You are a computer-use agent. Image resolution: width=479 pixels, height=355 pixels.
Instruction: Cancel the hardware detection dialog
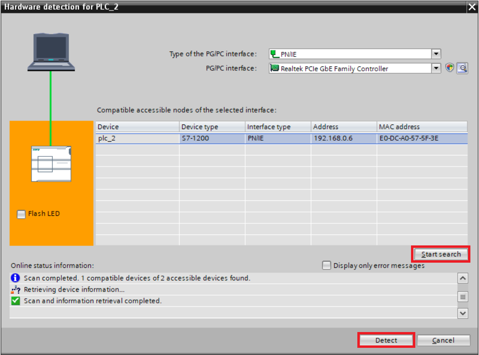(443, 340)
